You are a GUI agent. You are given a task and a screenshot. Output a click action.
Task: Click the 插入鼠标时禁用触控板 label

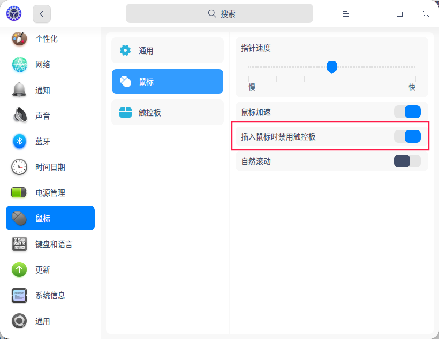278,137
